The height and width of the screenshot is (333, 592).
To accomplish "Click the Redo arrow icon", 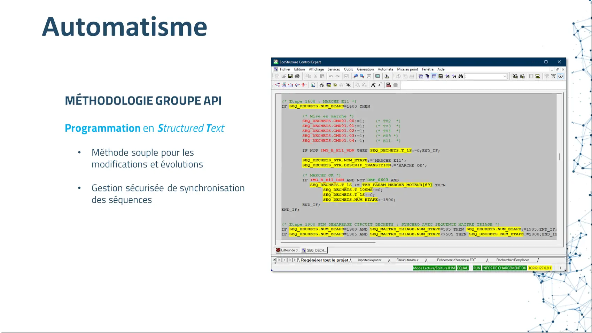I will pos(337,76).
